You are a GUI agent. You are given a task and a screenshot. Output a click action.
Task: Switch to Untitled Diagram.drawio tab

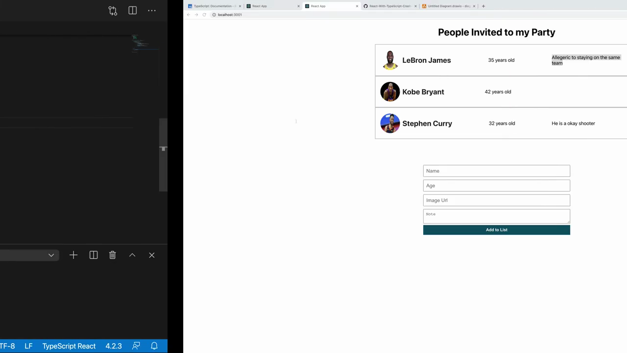449,6
